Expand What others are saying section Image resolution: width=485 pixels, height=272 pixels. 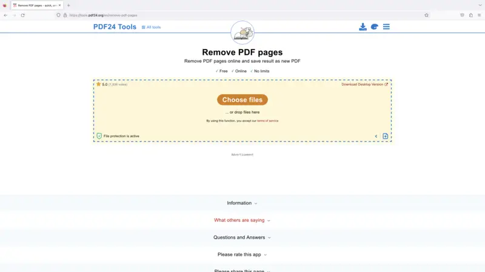(x=242, y=220)
